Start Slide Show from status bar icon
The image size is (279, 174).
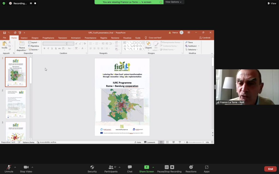tap(180, 142)
